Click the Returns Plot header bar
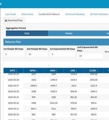109x120 pixels. pos(56,42)
